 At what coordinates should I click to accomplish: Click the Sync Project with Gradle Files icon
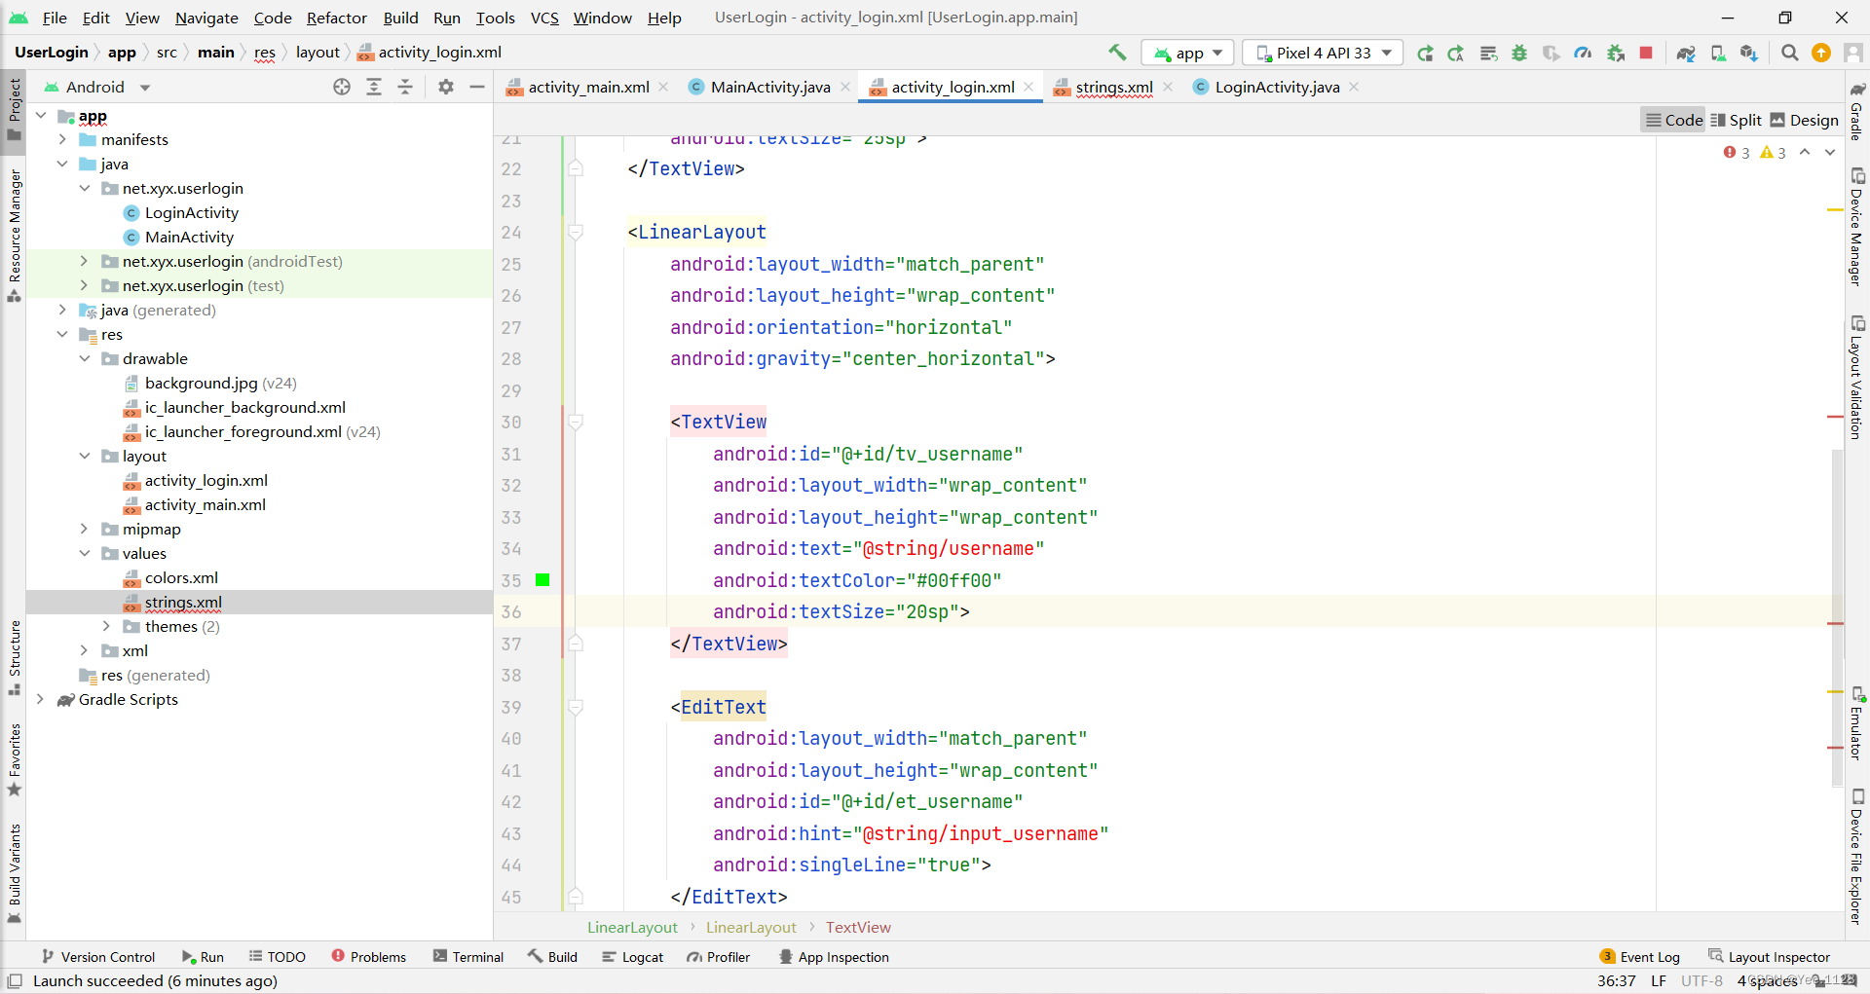1686,53
